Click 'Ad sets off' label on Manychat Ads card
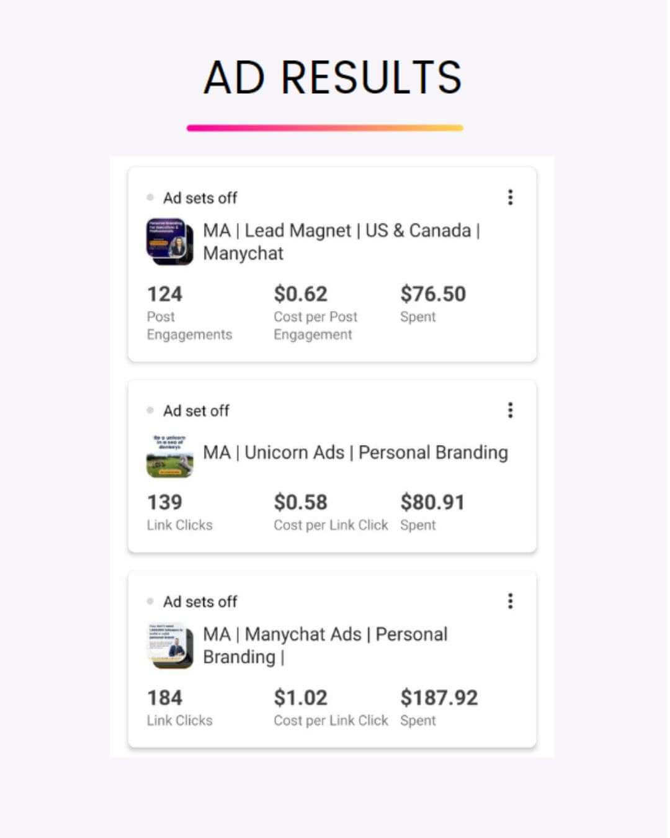 click(x=200, y=601)
